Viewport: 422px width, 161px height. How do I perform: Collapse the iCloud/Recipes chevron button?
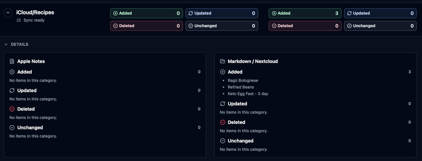coord(8,13)
